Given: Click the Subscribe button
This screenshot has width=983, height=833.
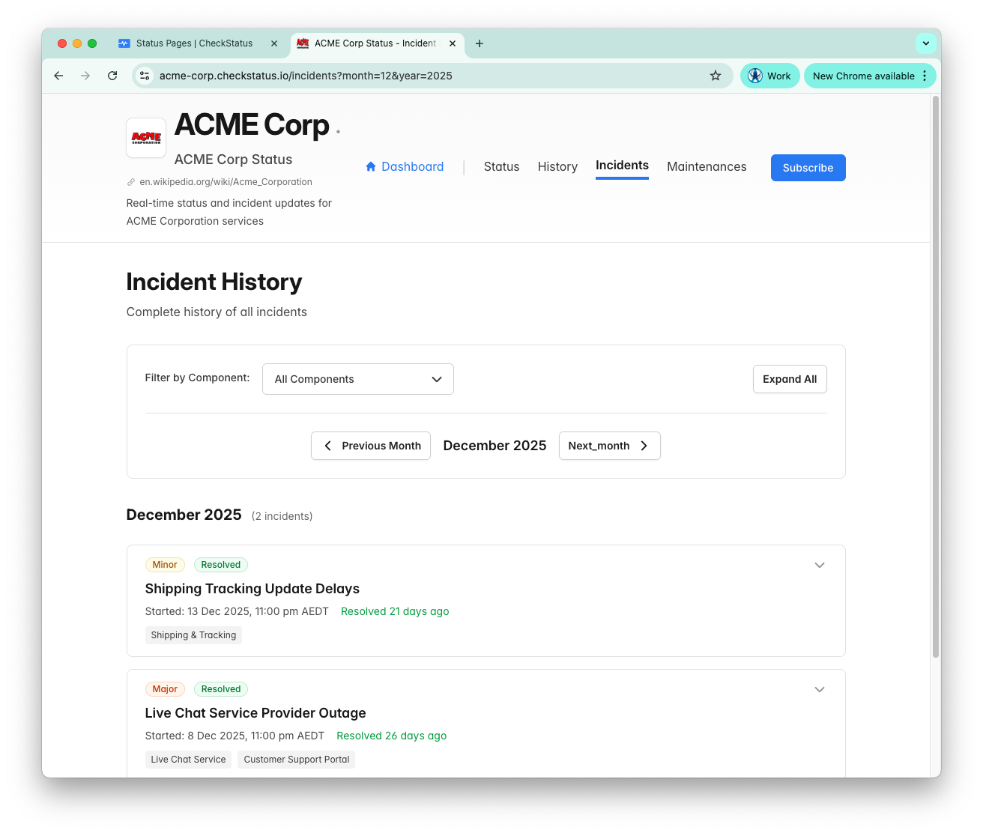Looking at the screenshot, I should [x=808, y=167].
